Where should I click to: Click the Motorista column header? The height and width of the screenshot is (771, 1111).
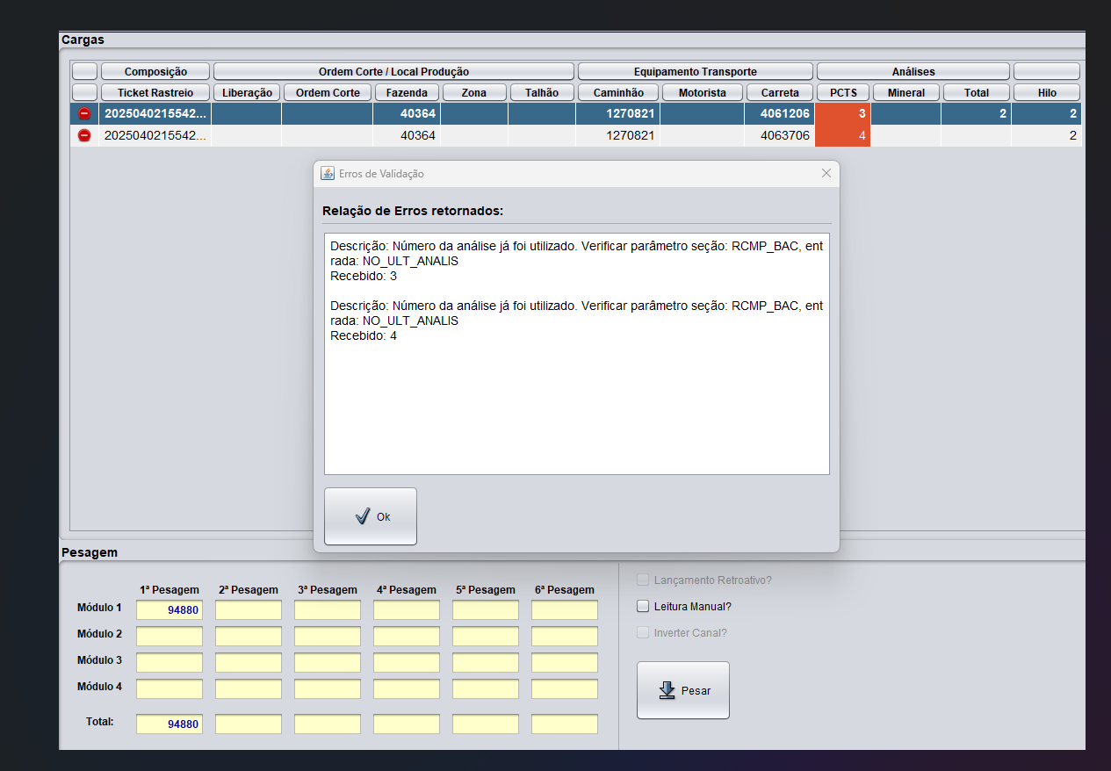click(x=703, y=92)
